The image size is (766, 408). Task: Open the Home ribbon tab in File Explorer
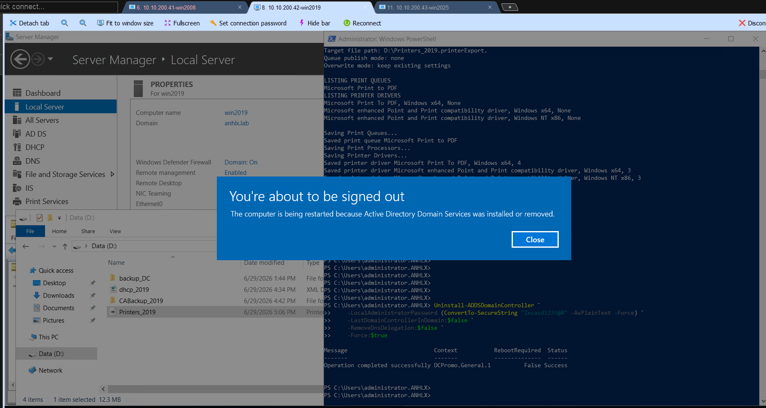(59, 231)
